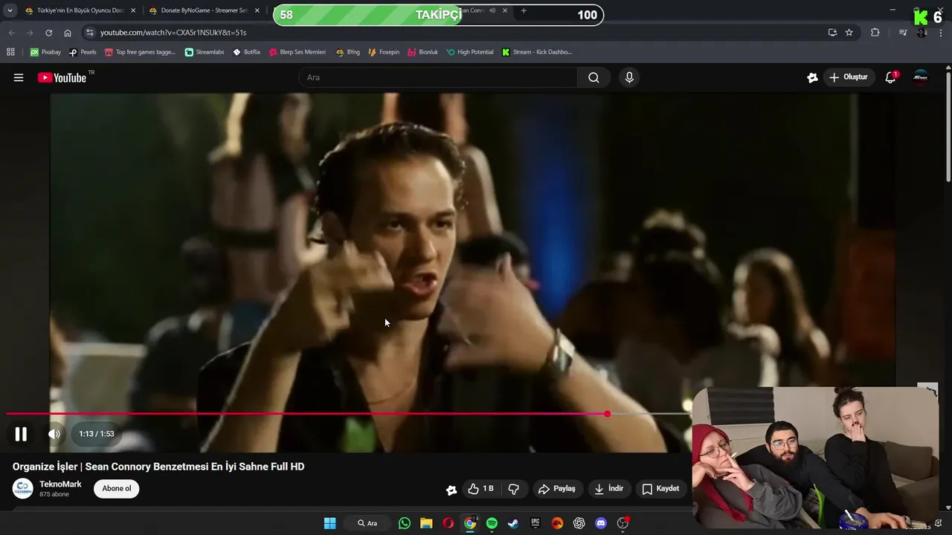
Task: Open the YouTube account avatar menu
Action: click(x=921, y=77)
